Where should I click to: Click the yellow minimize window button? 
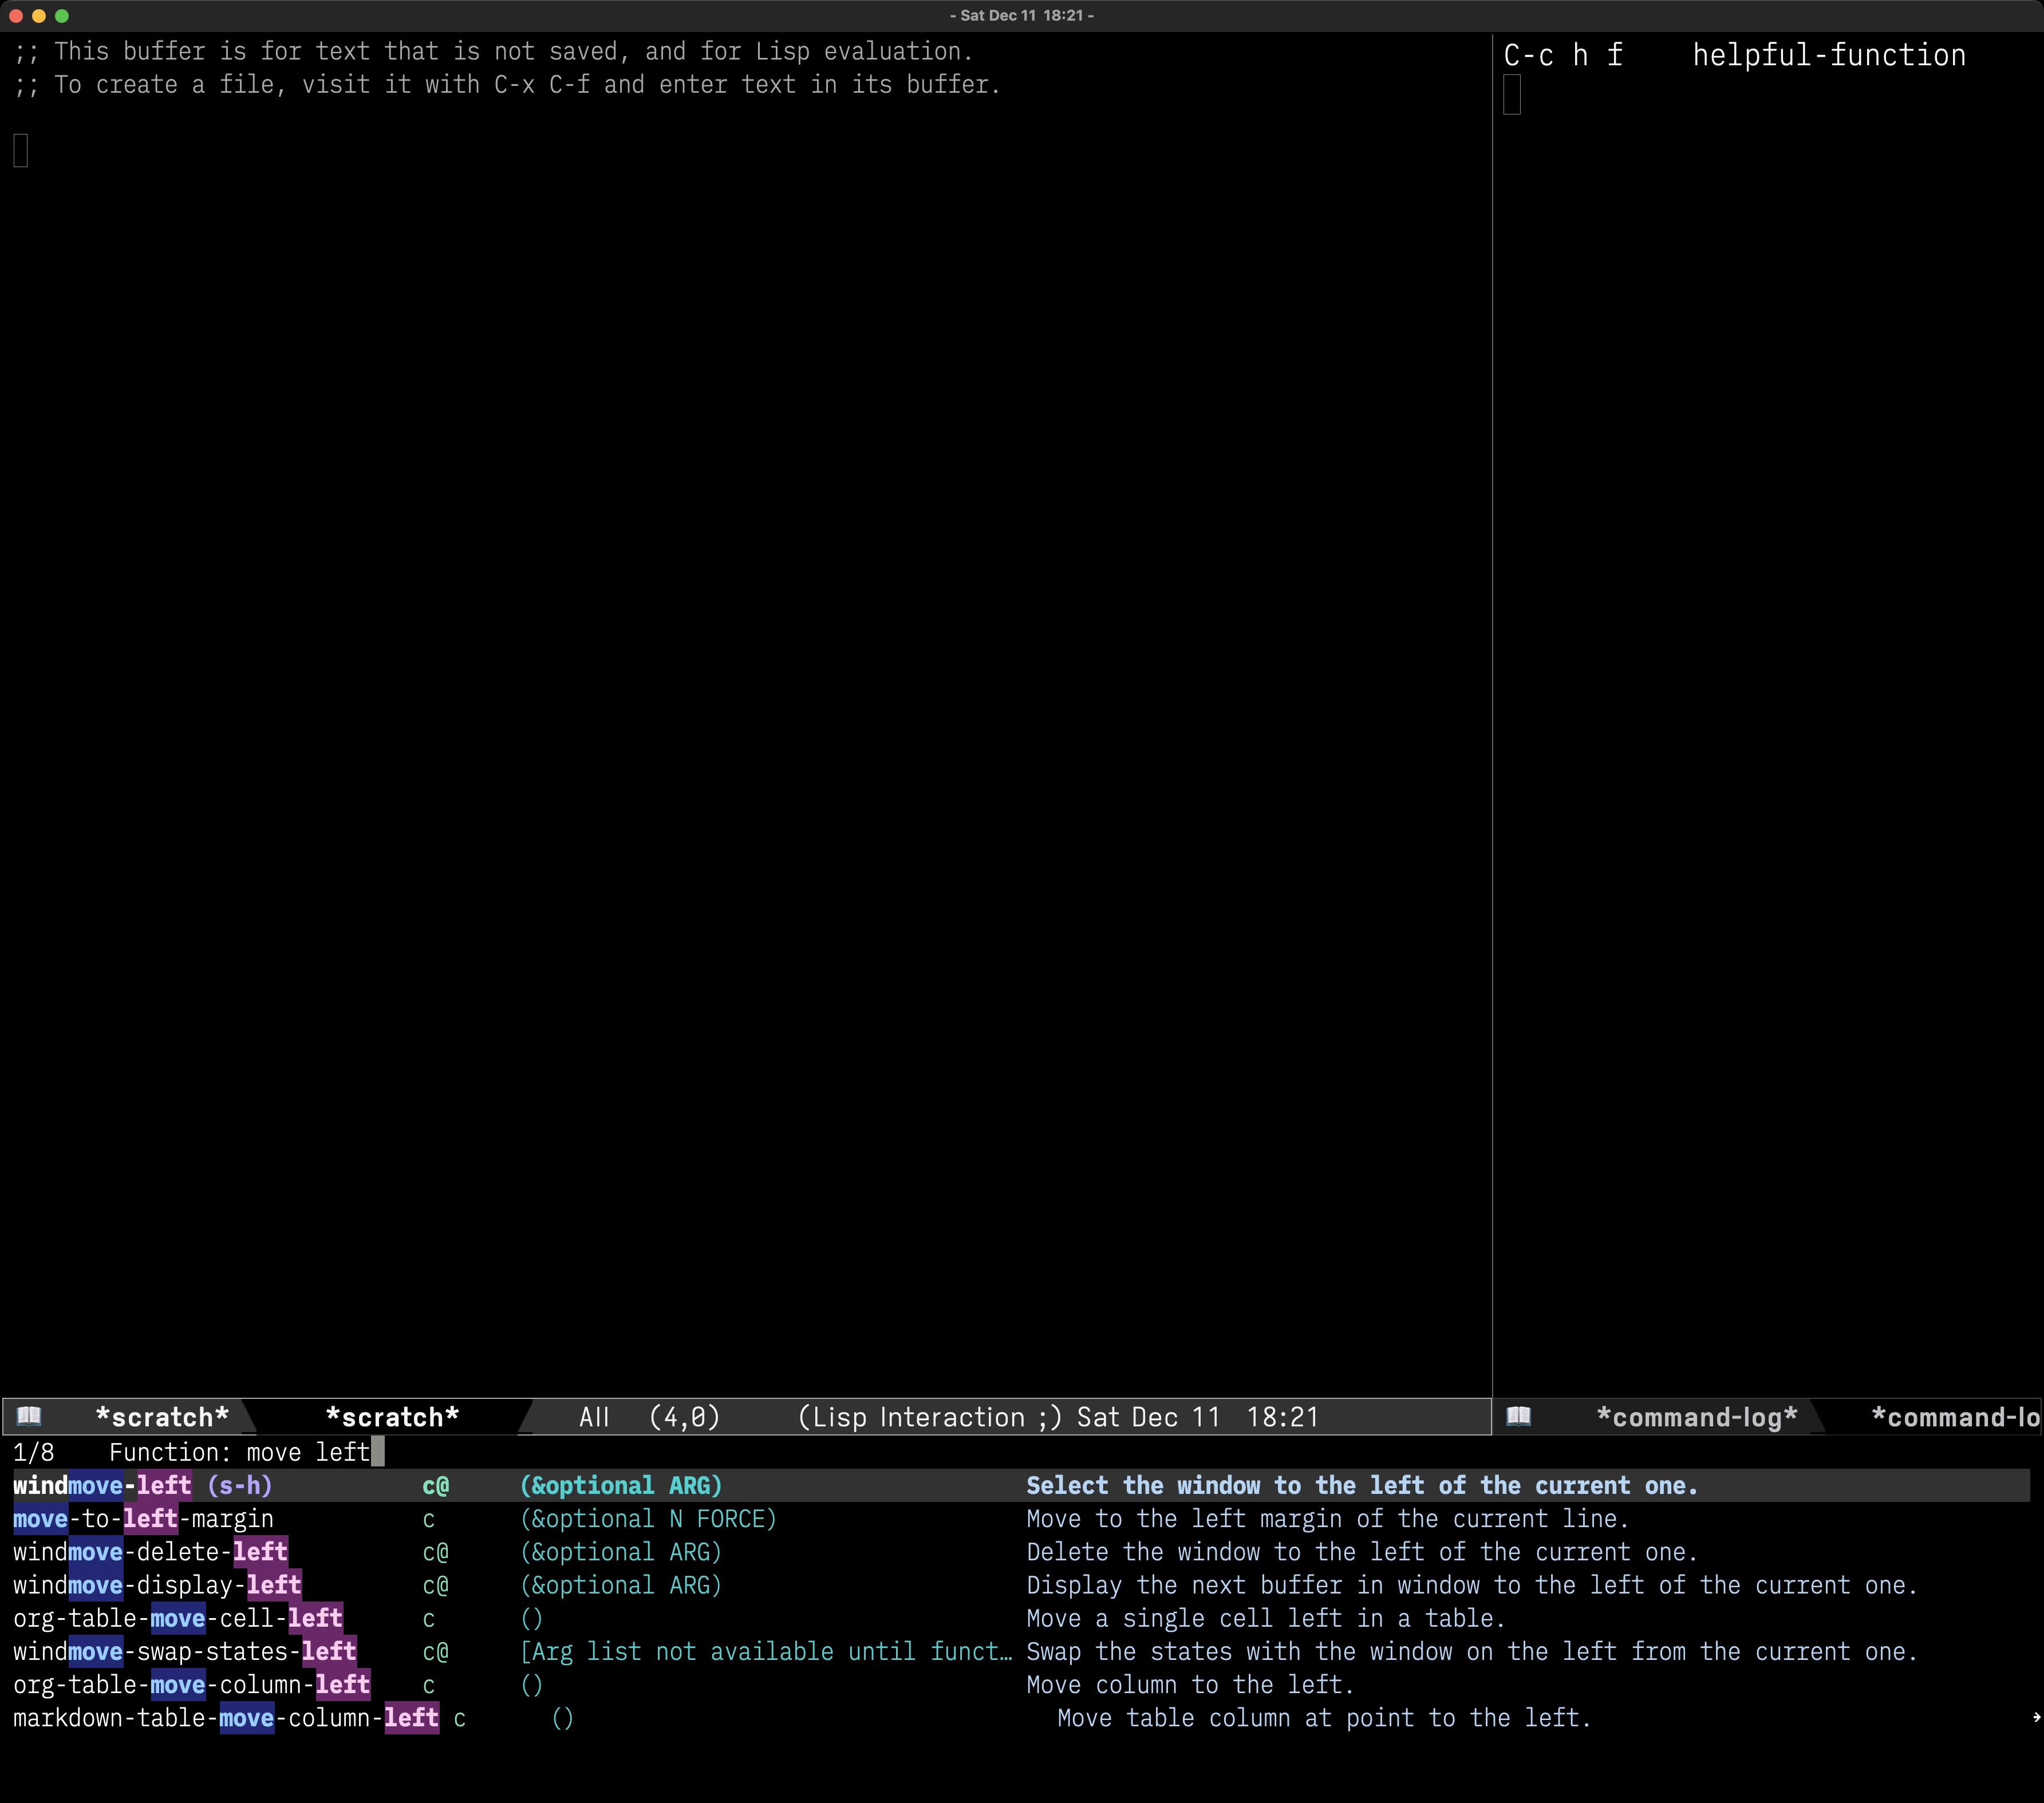(x=39, y=16)
